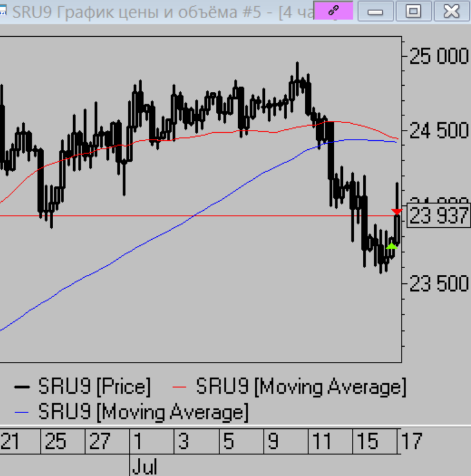Select the SRU9 [Price] legend entry
471x476 pixels.
[x=94, y=386]
